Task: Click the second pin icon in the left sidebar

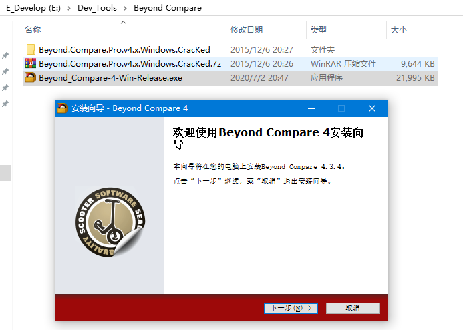Action: tap(5, 71)
